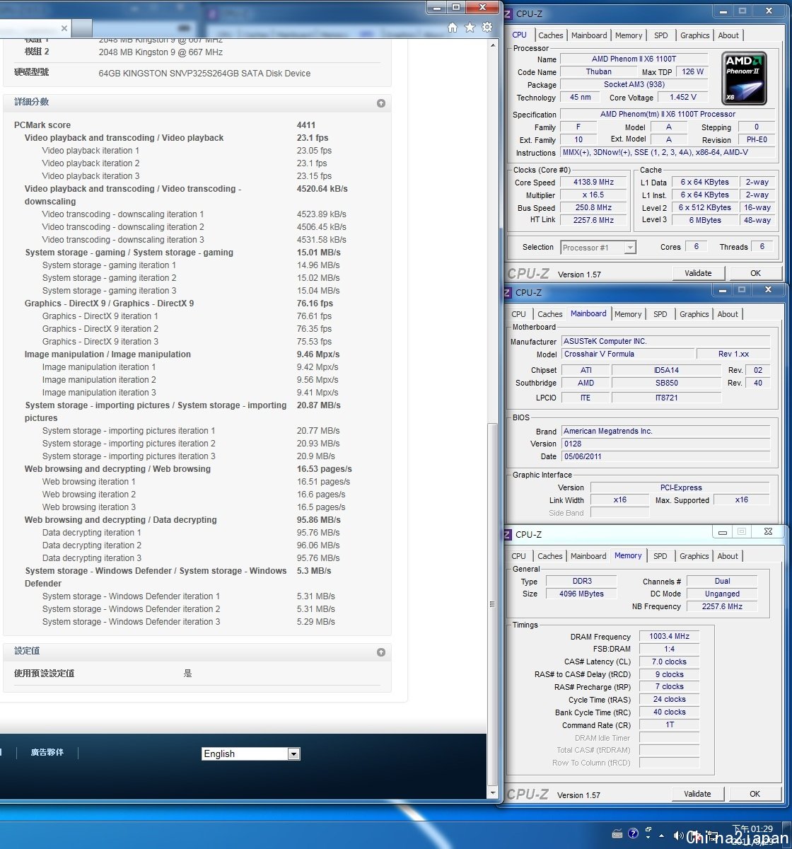Click the Model field Crosshair V Formula

[x=628, y=354]
